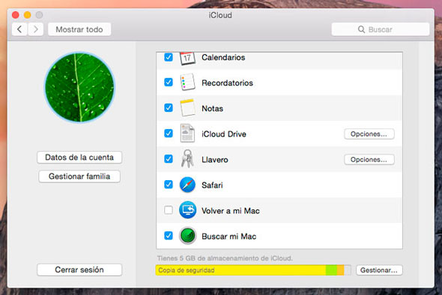
Task: Click the Calendarios label
Action: tap(223, 57)
